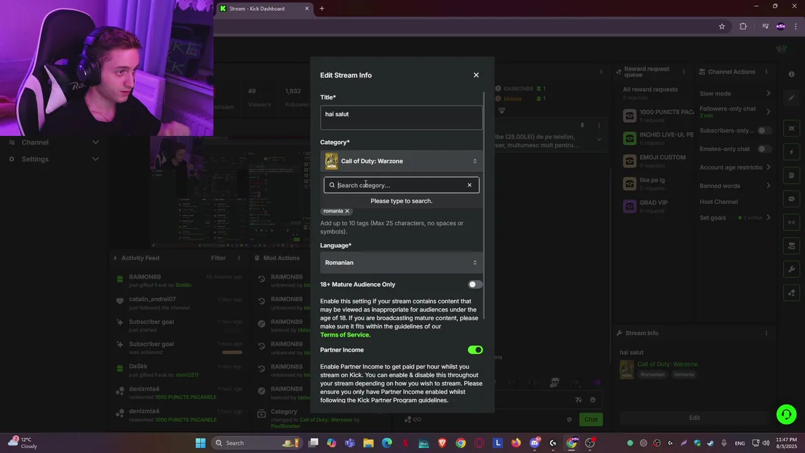Open Discord from the taskbar

coord(535,443)
